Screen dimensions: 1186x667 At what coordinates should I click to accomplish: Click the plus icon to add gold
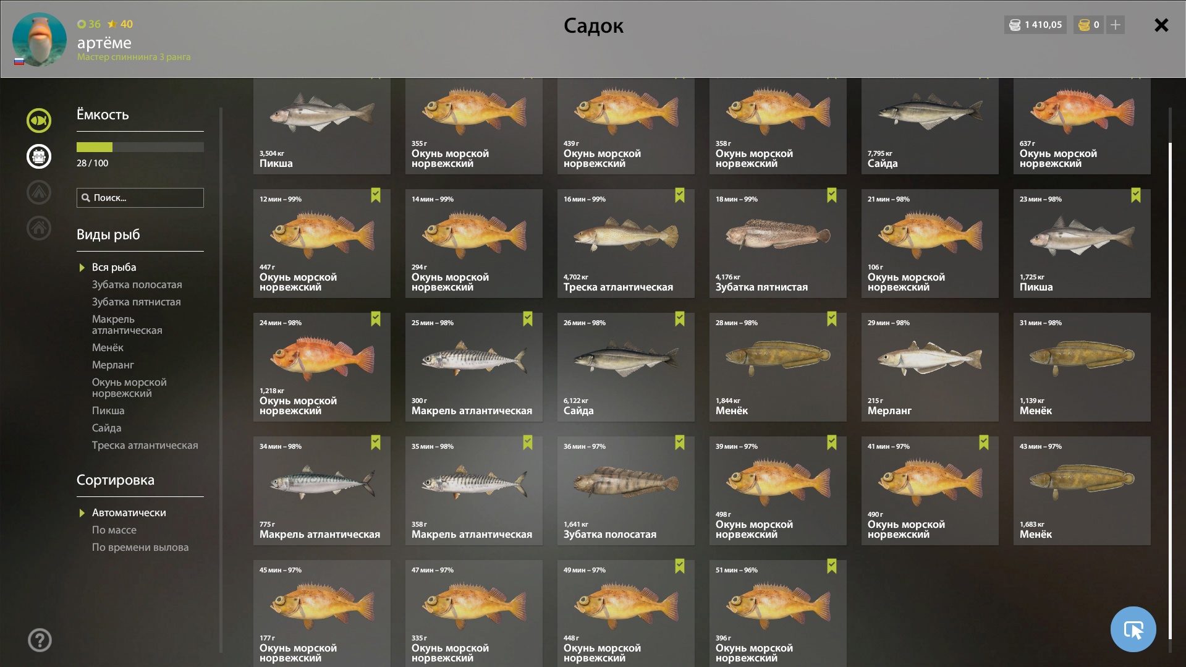[1116, 25]
